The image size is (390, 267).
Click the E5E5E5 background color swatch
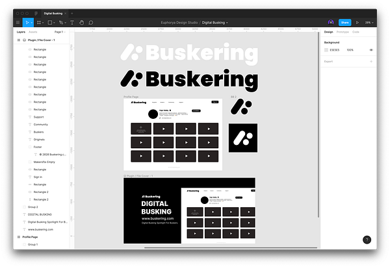point(326,50)
